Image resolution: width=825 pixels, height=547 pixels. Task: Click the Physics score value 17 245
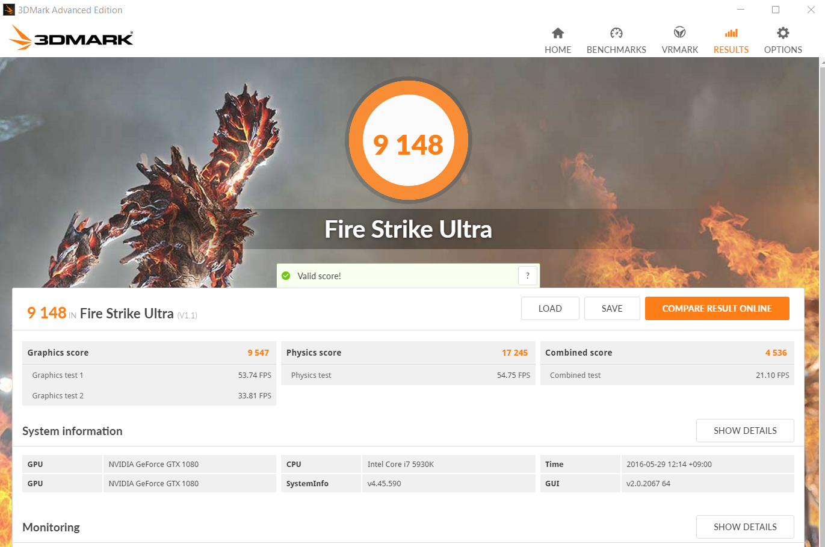pyautogui.click(x=514, y=353)
